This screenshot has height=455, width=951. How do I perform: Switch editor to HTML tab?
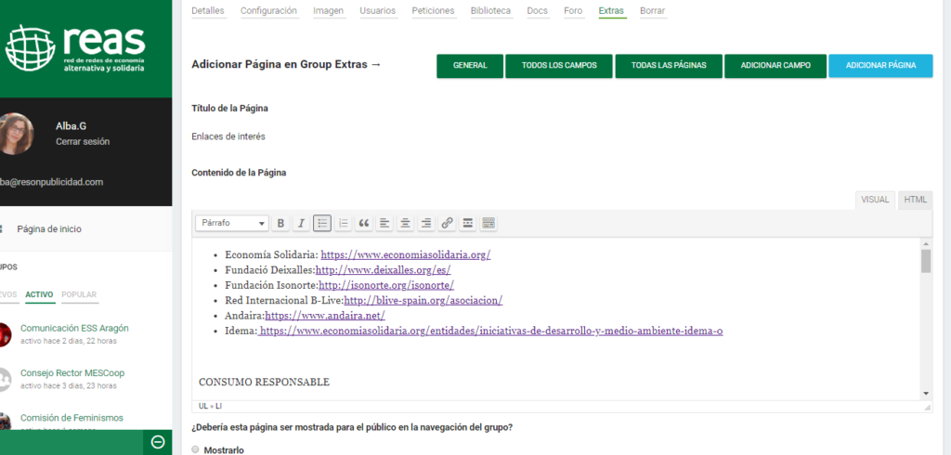click(x=915, y=200)
